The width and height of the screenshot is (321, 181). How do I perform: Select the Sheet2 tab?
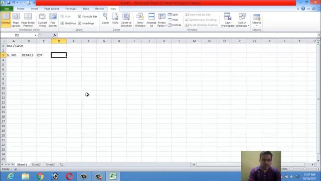[36, 164]
